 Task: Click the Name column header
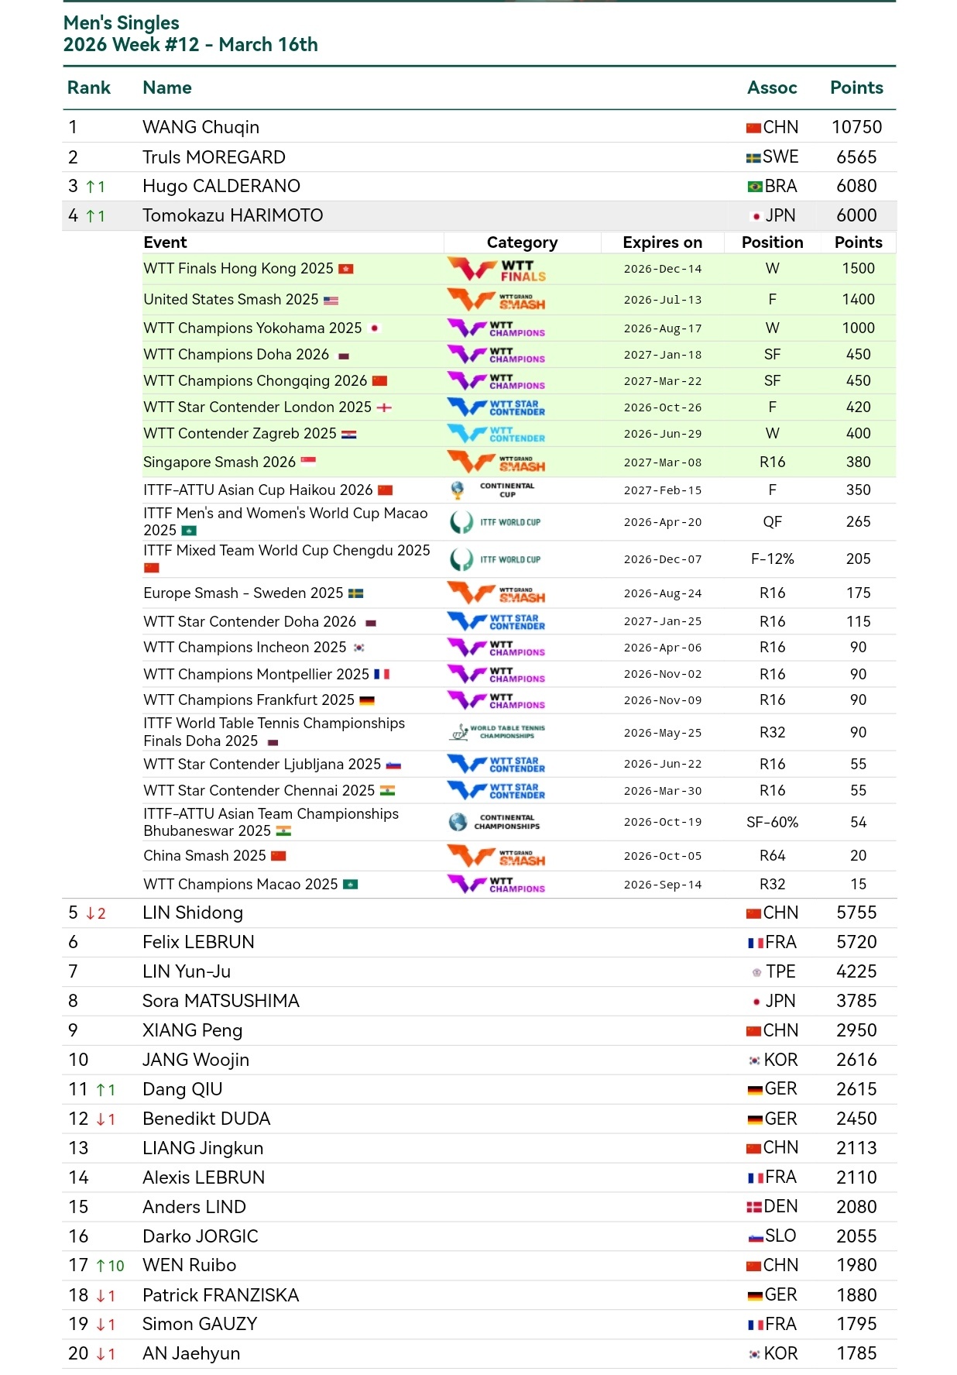click(167, 88)
